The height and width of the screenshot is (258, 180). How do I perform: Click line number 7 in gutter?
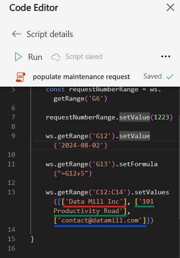point(13,117)
